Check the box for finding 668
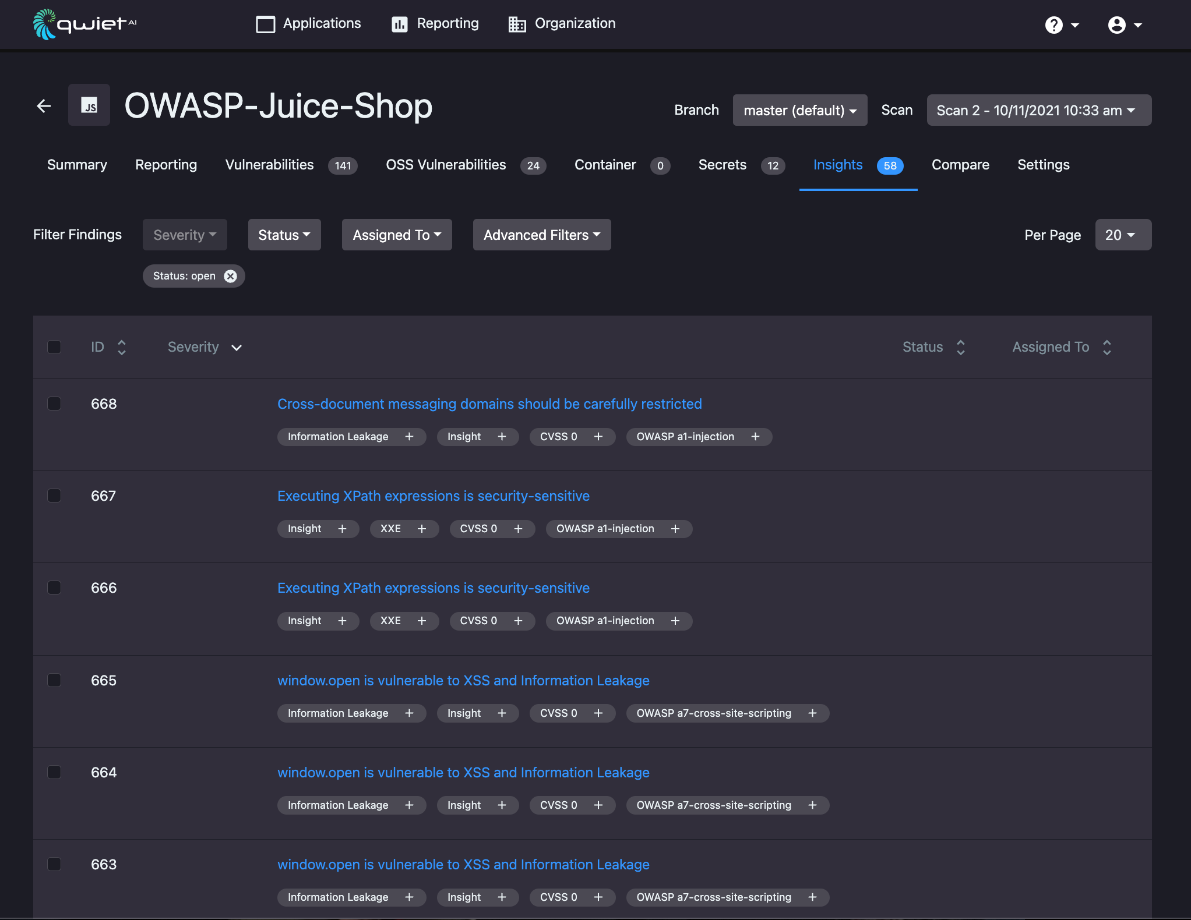Viewport: 1191px width, 920px height. [x=54, y=404]
